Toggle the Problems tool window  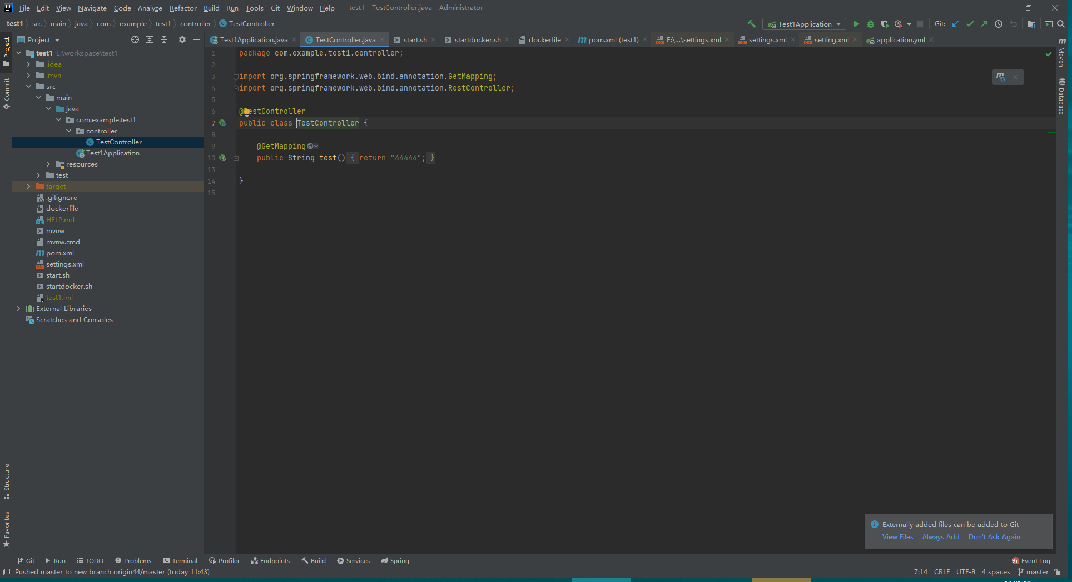[133, 560]
